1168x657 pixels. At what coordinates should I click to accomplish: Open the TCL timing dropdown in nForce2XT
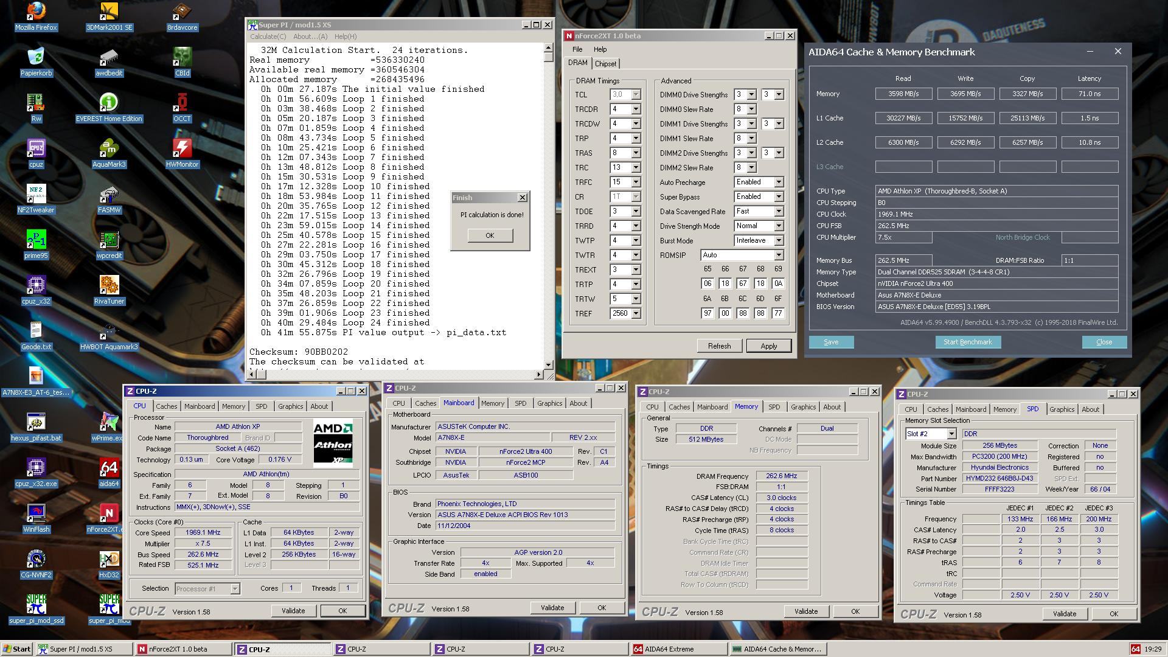(636, 95)
